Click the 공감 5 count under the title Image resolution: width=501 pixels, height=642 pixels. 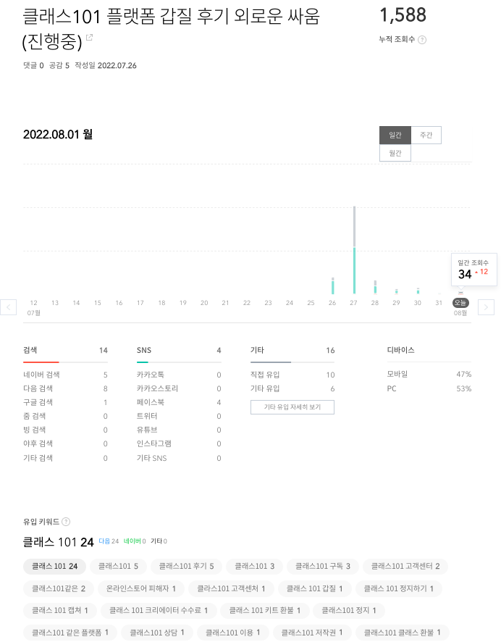pos(59,65)
